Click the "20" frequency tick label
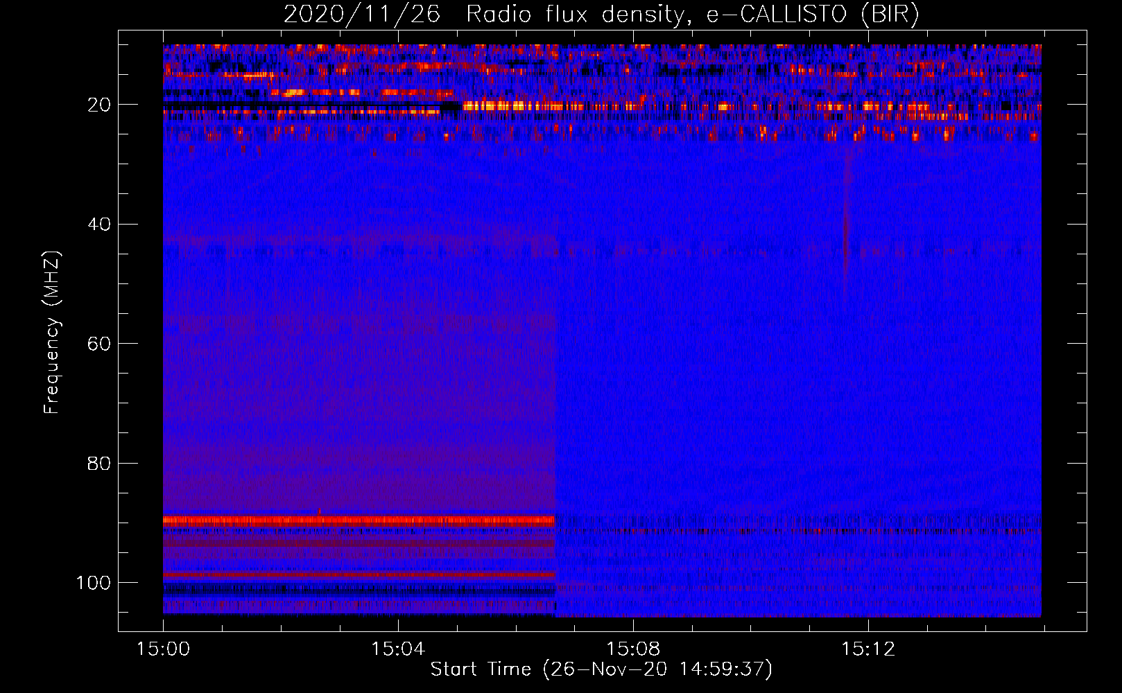The image size is (1122, 693). click(x=99, y=105)
